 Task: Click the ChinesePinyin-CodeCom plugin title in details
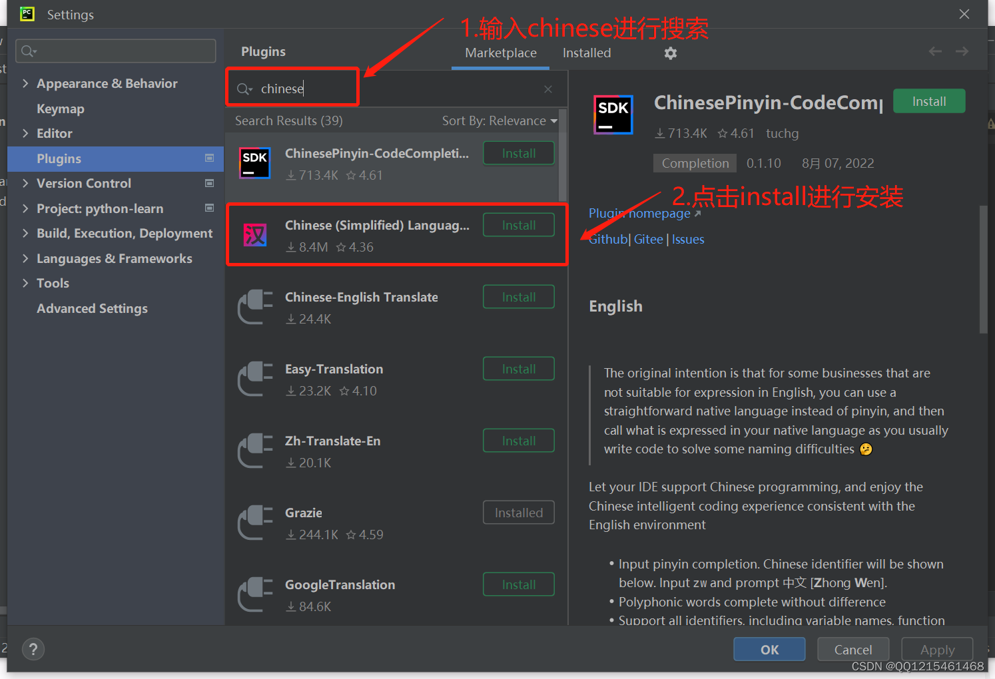[769, 103]
